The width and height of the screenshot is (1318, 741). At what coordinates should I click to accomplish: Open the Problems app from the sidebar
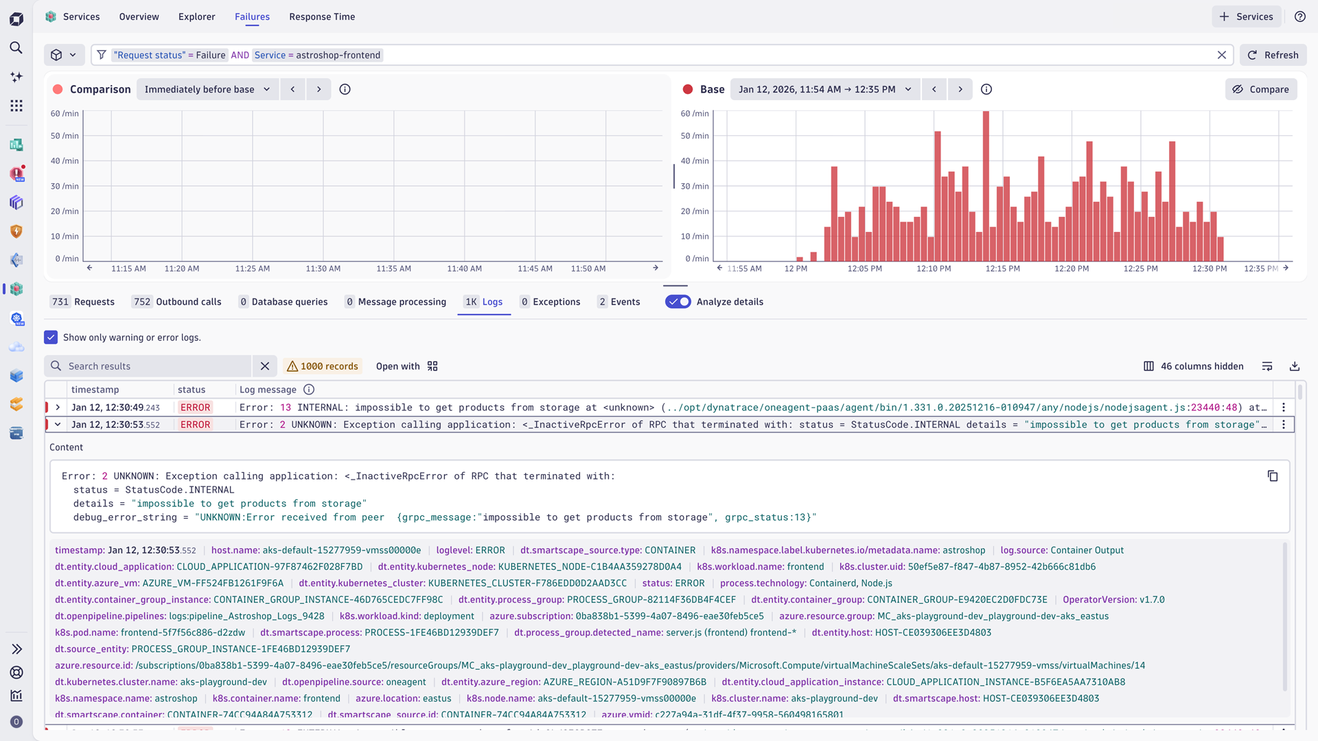tap(16, 174)
